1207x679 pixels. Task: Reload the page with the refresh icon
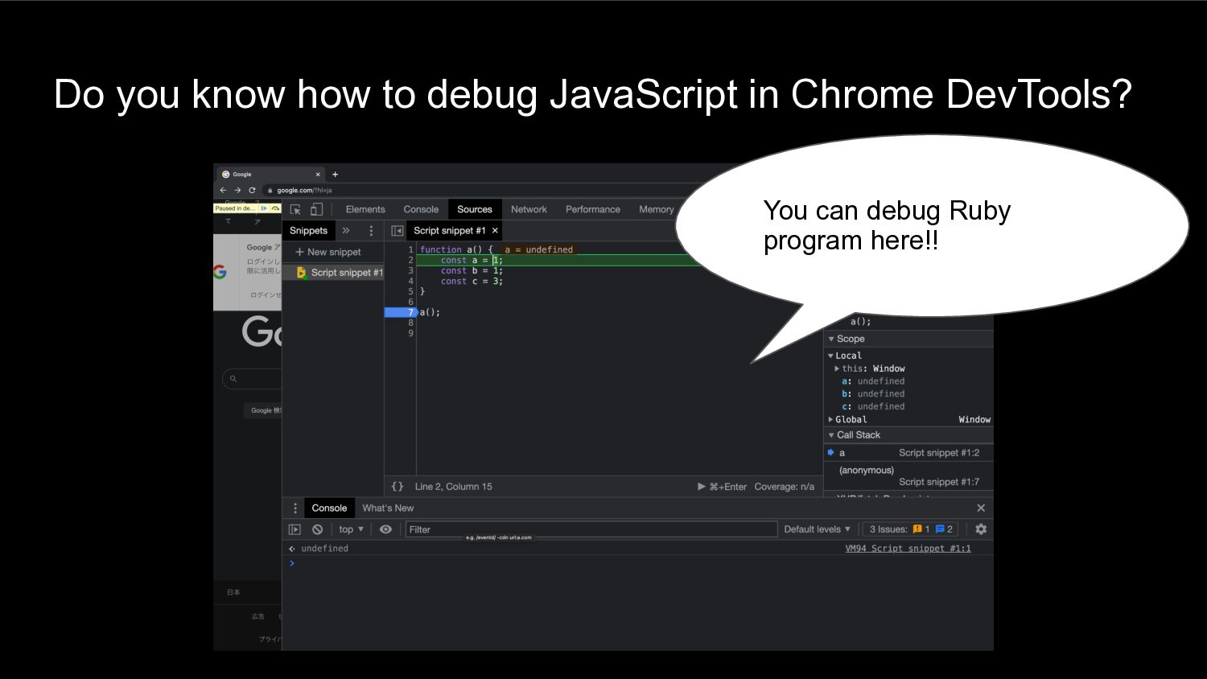[252, 191]
